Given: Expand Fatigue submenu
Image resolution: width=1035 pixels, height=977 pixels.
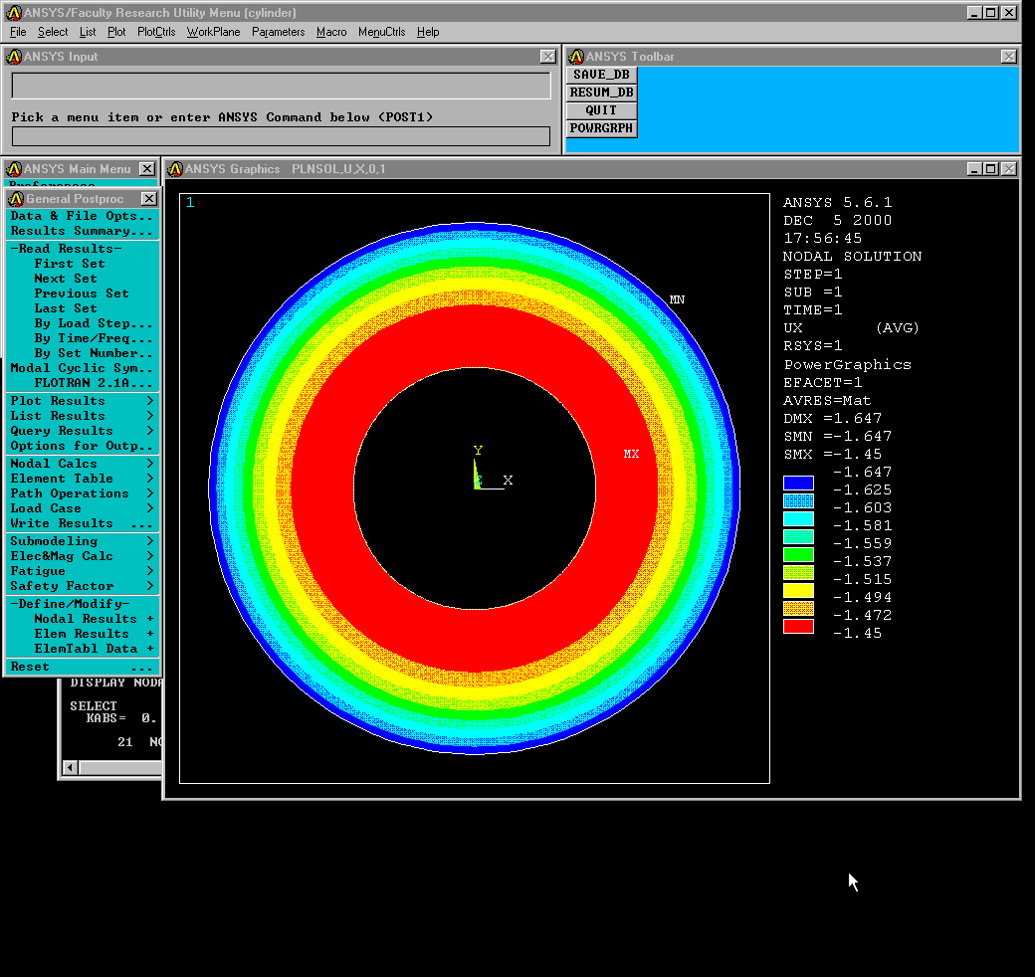Looking at the screenshot, I should tap(82, 571).
